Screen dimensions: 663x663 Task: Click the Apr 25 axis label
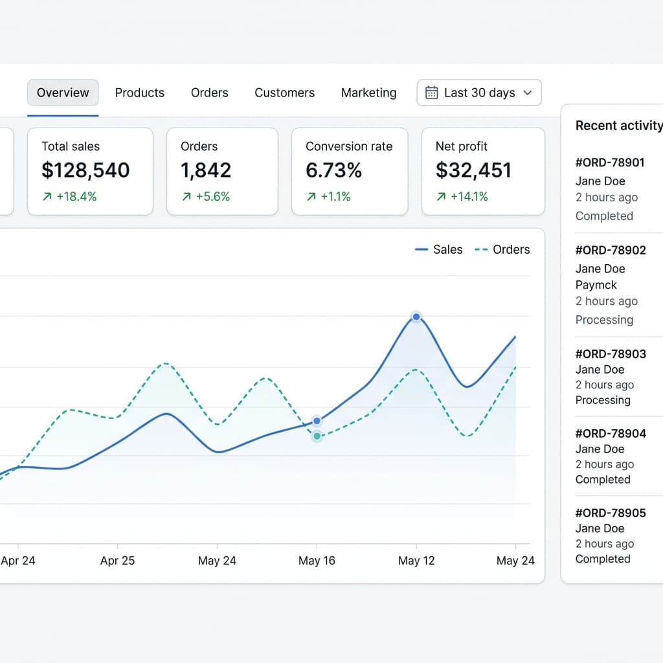pos(118,561)
